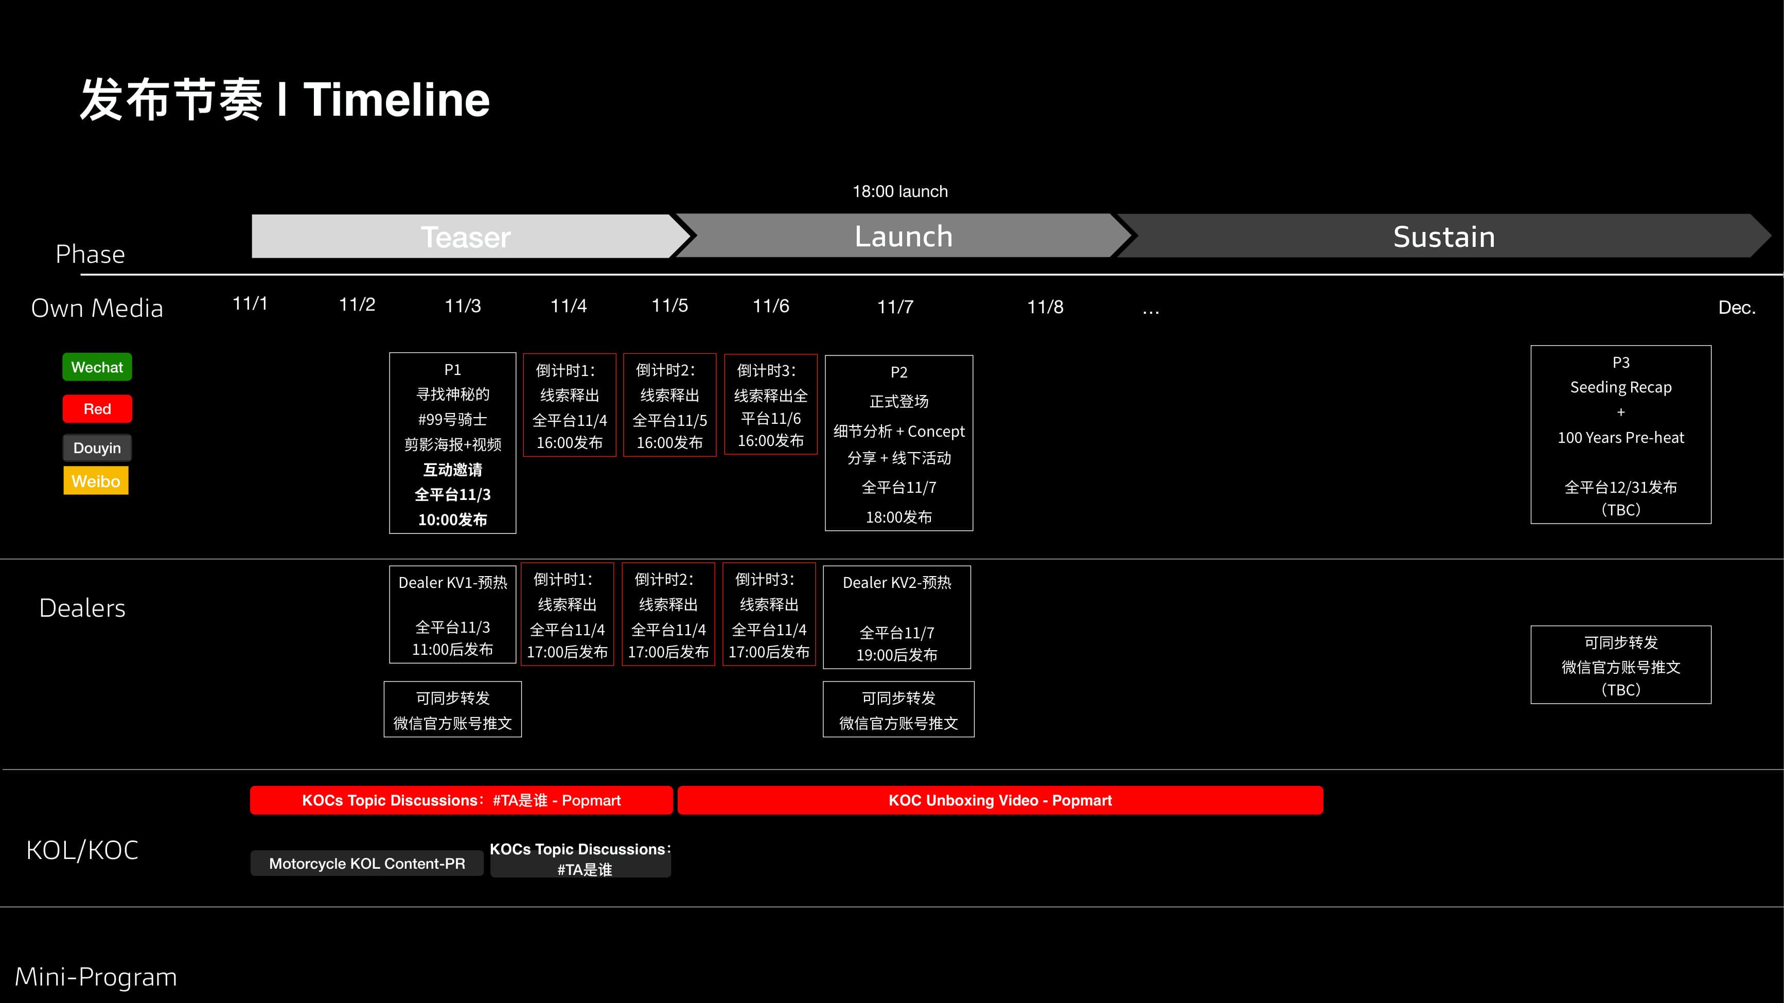Click the Own Media 倒计时1 box
This screenshot has width=1784, height=1003.
pos(569,405)
